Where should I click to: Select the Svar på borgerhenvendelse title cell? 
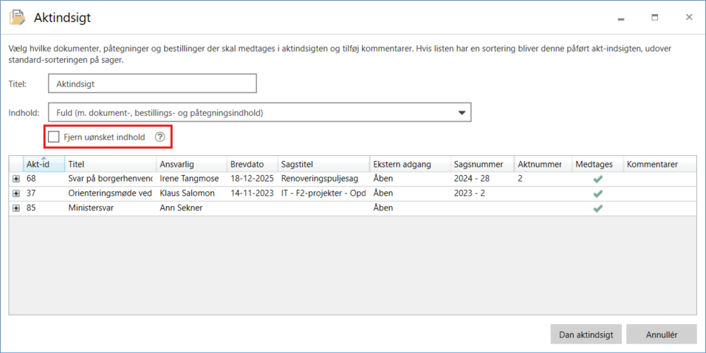[109, 179]
